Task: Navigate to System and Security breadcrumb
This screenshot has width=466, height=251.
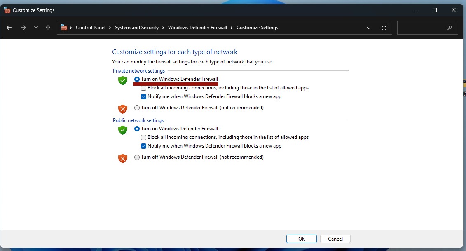Action: (137, 28)
